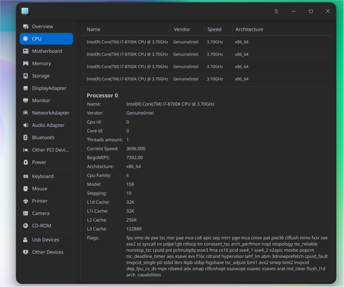This screenshot has width=344, height=287.
Task: Select the CPU entry in the sidebar
Action: point(46,39)
